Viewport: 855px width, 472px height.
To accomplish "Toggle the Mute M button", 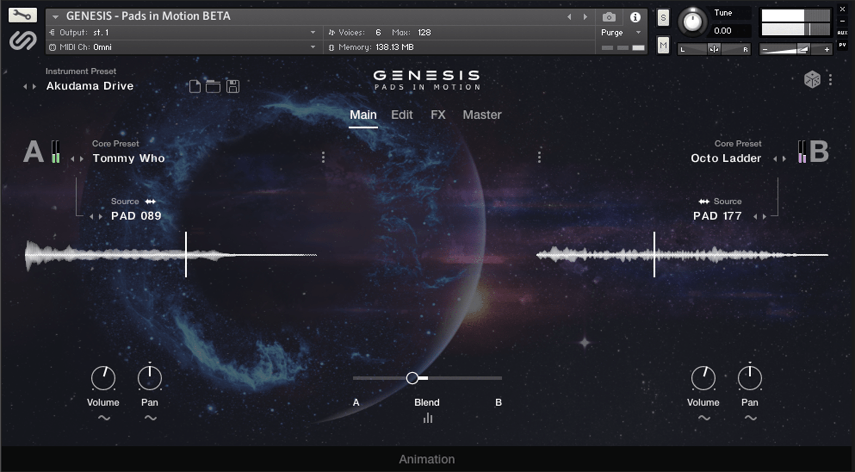I will (x=663, y=46).
